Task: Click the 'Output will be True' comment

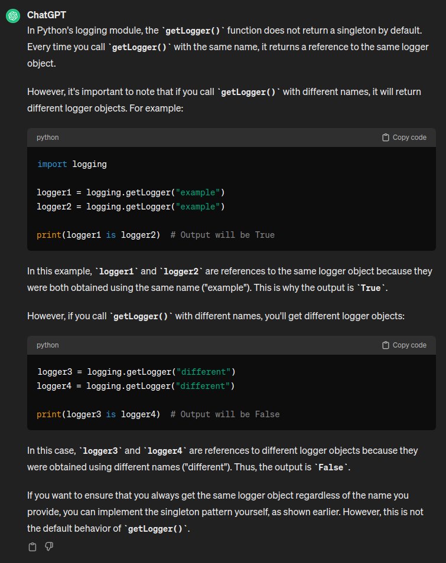Action: [223, 235]
